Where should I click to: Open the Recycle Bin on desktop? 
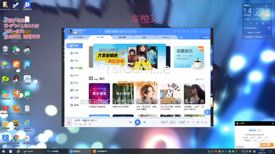[x=6, y=50]
